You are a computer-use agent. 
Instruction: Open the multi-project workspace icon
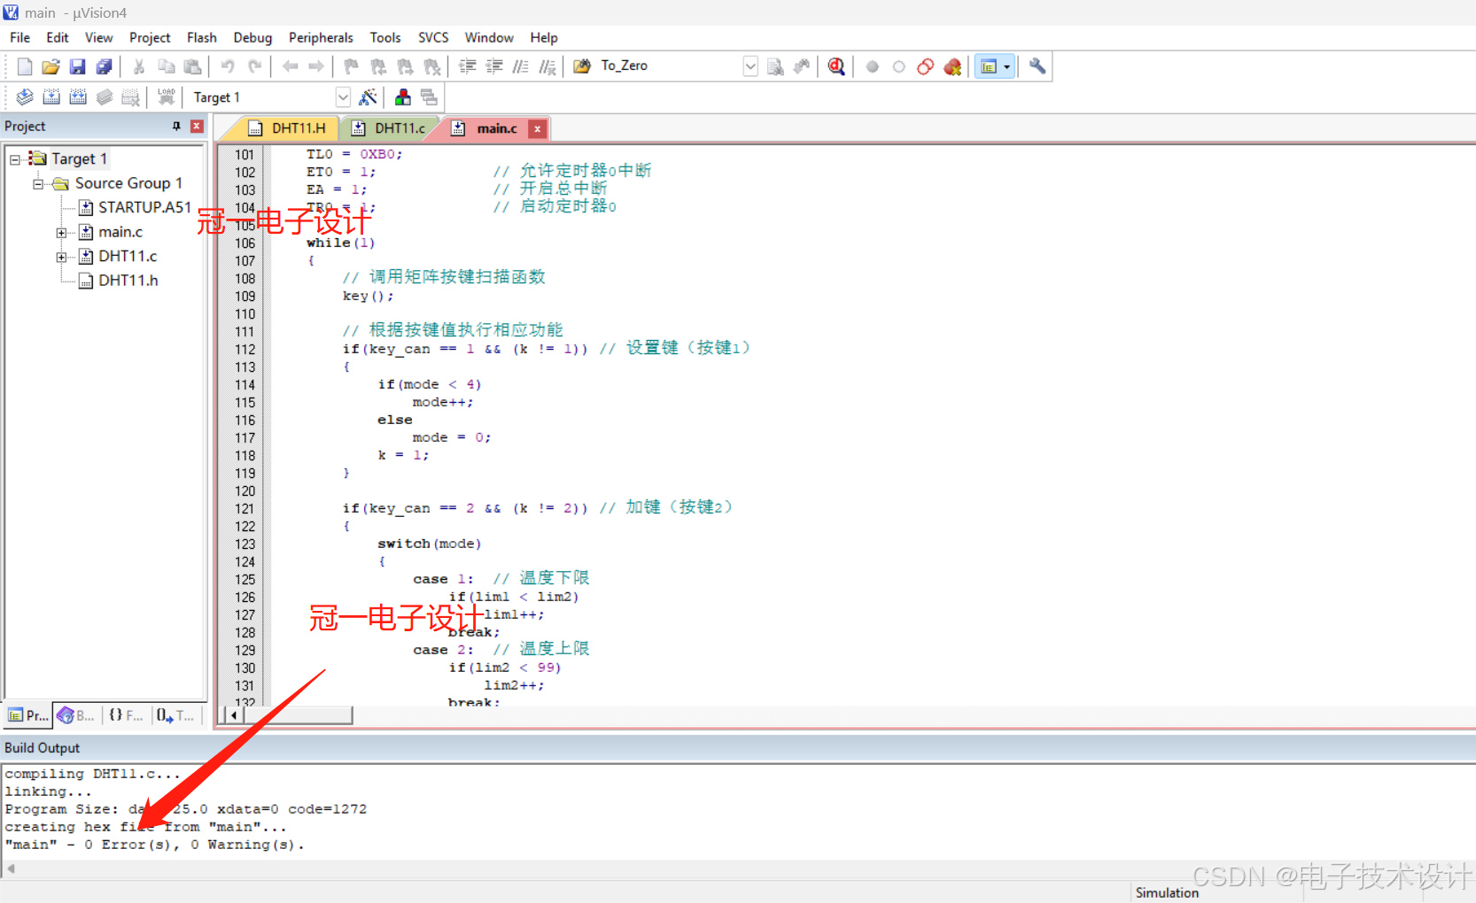coord(430,97)
